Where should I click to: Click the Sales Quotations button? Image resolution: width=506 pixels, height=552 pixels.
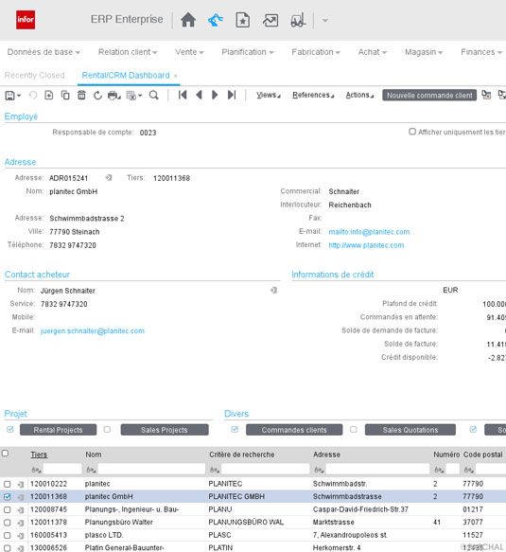pos(410,430)
